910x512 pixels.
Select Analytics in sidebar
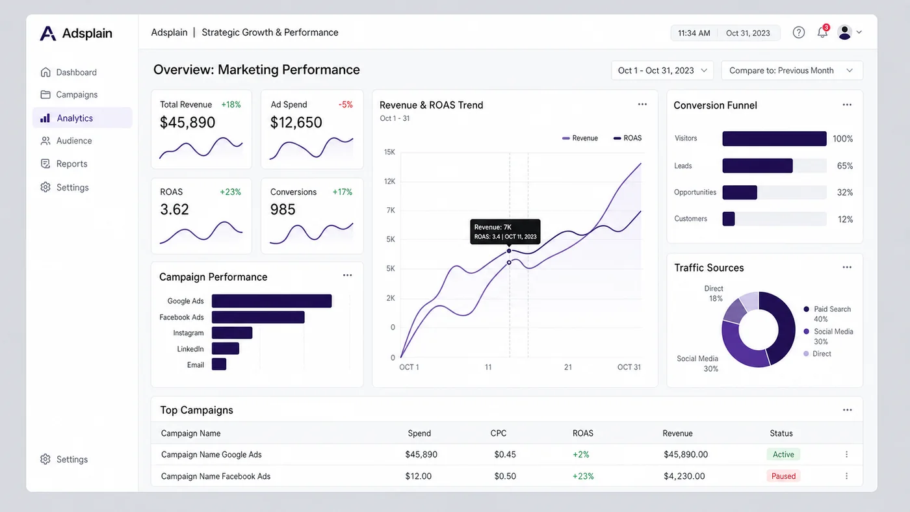82,118
